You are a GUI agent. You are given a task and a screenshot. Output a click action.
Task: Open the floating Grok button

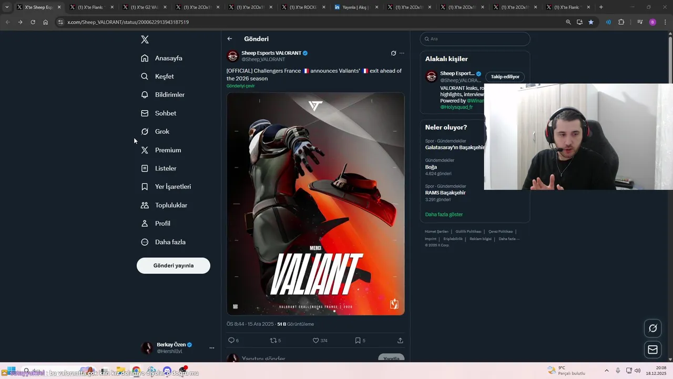[652, 328]
